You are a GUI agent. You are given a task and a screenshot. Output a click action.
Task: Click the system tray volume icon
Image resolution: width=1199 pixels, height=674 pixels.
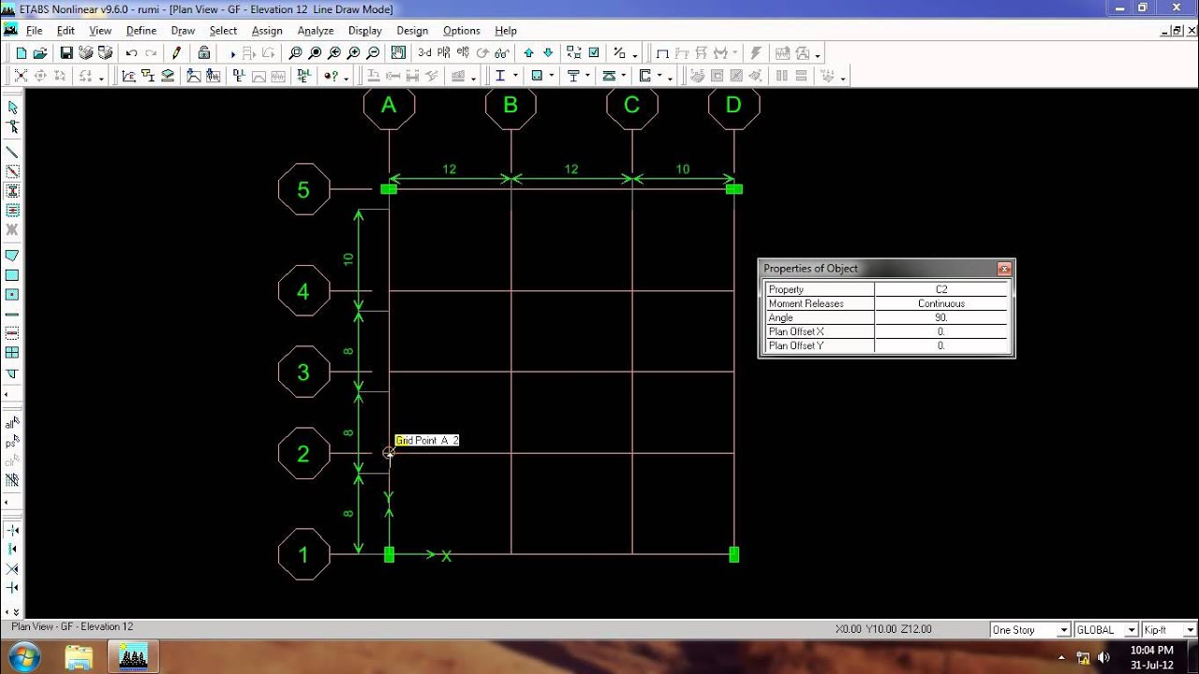pos(1103,657)
